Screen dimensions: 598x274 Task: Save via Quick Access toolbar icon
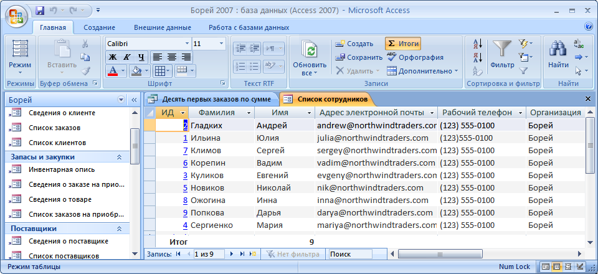40,11
